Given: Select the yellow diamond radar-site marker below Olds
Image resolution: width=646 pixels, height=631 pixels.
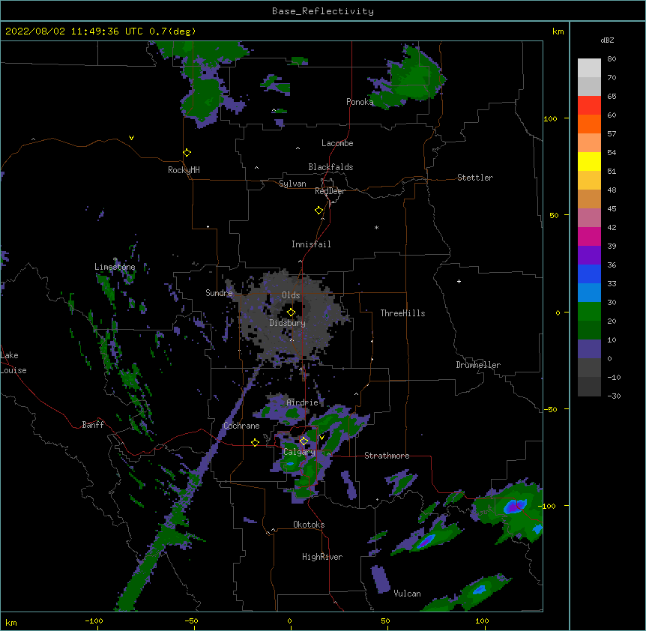Looking at the screenshot, I should [x=291, y=312].
